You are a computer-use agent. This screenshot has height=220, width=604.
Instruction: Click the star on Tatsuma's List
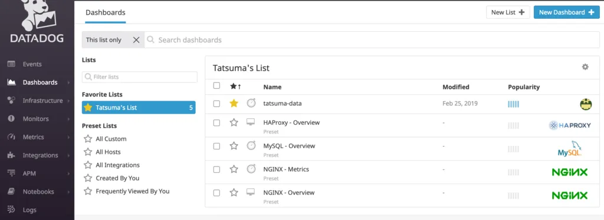(88, 108)
